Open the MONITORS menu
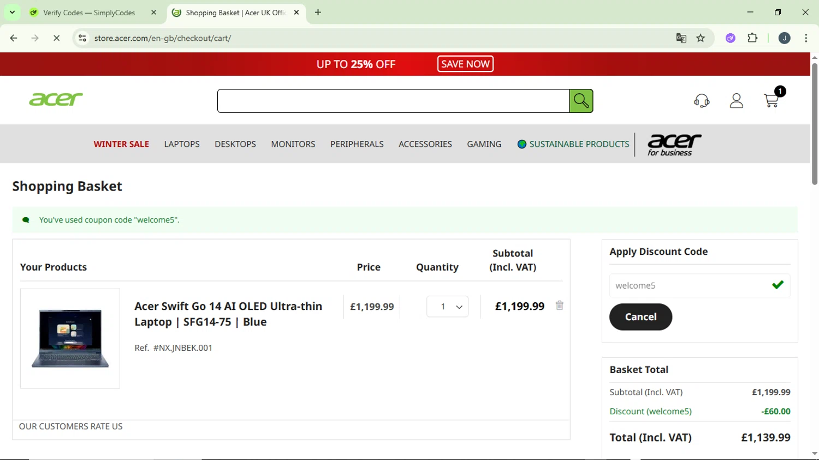Screen dimensions: 819x460 [293, 144]
